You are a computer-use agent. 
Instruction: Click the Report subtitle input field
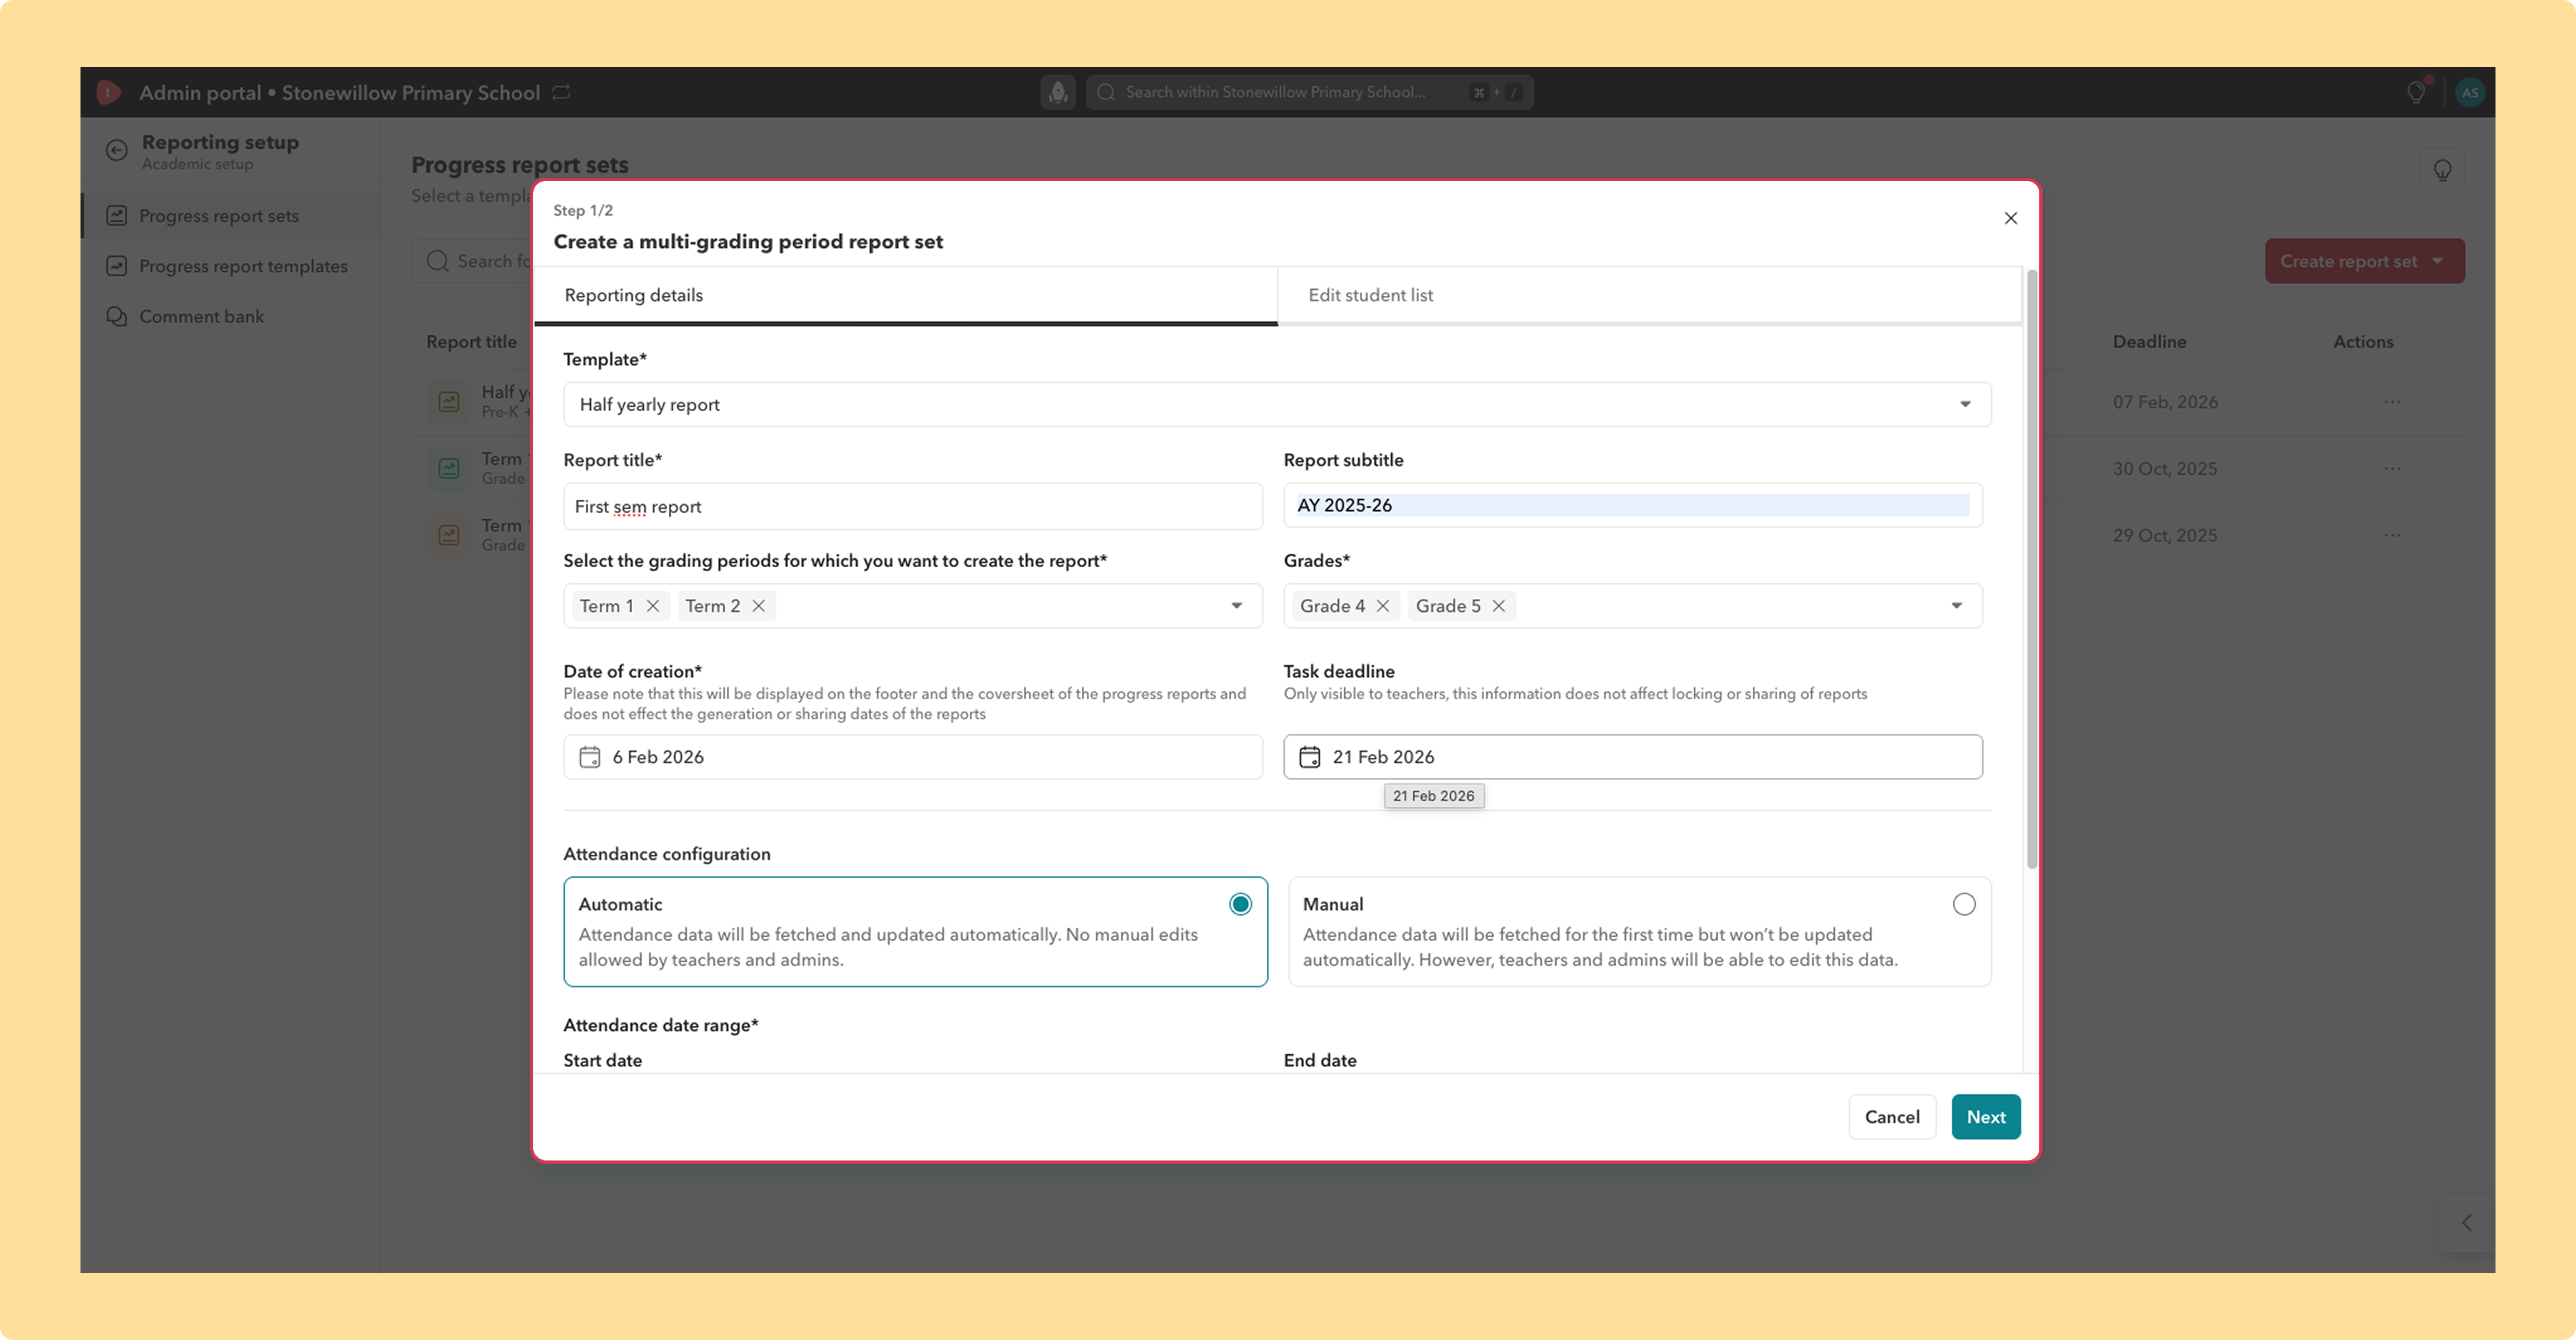[x=1633, y=506]
